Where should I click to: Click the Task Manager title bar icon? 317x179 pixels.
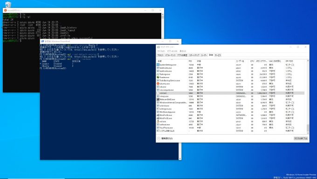coord(158,47)
